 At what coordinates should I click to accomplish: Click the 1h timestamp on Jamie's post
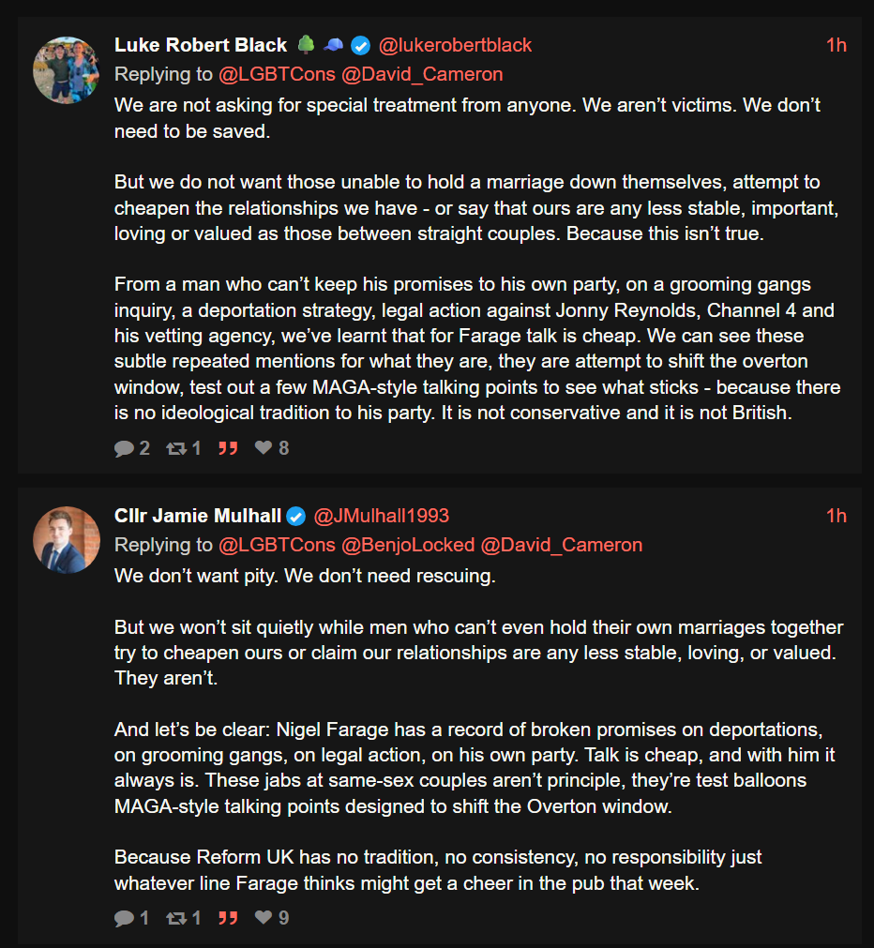click(x=836, y=516)
